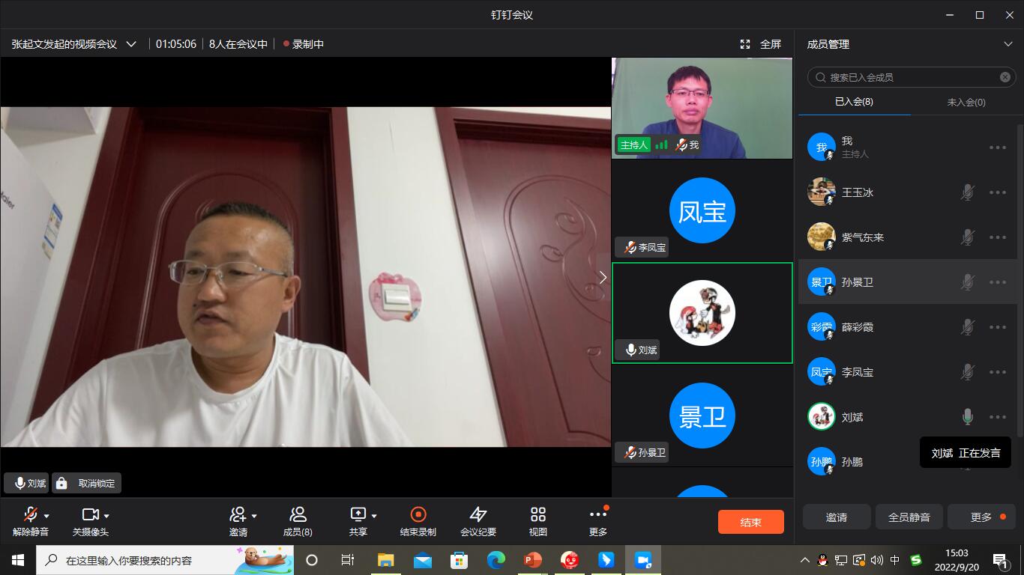This screenshot has height=575, width=1024.
Task: Select the 李凤宝 video tile
Action: [x=702, y=210]
